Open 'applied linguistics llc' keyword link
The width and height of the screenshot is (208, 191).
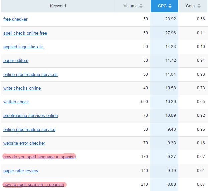point(23,47)
